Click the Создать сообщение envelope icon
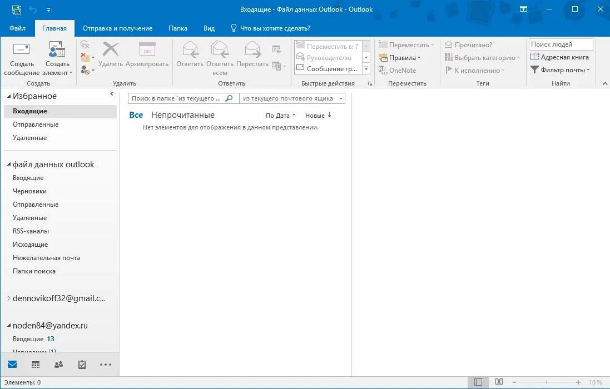Screen dimensions: 610x389 21,49
